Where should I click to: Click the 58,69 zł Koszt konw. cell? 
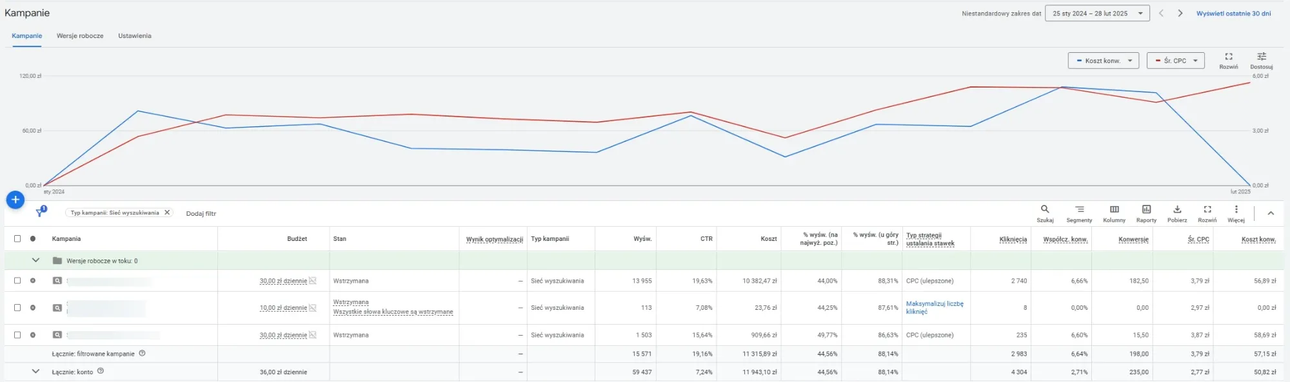pyautogui.click(x=1265, y=335)
